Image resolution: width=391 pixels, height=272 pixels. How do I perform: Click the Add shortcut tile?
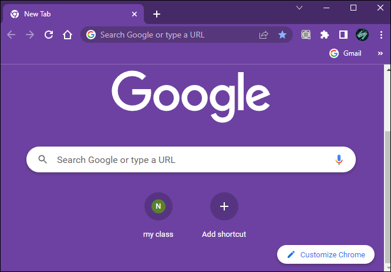(224, 215)
